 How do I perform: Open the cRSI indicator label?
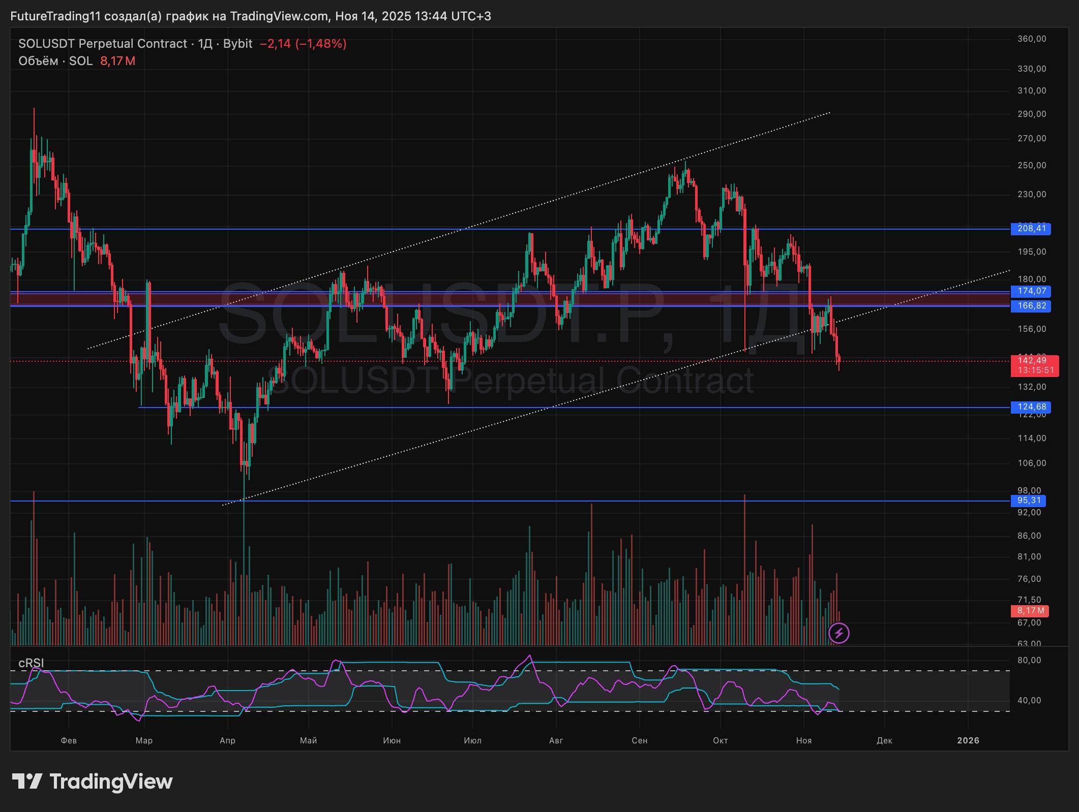[31, 663]
